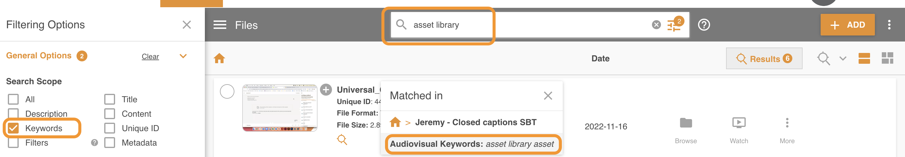This screenshot has width=905, height=157.
Task: Select the file row radio button
Action: pos(227,91)
